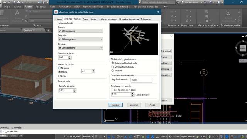
Task: Click the blue round icon in status bar
Action: pos(227,136)
